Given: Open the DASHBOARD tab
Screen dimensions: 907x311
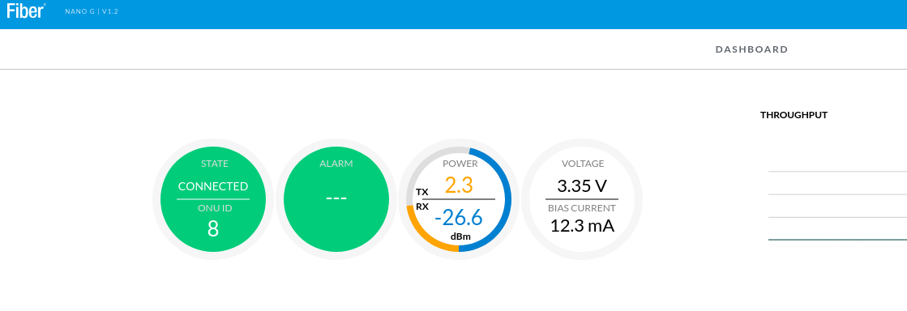Looking at the screenshot, I should 751,49.
